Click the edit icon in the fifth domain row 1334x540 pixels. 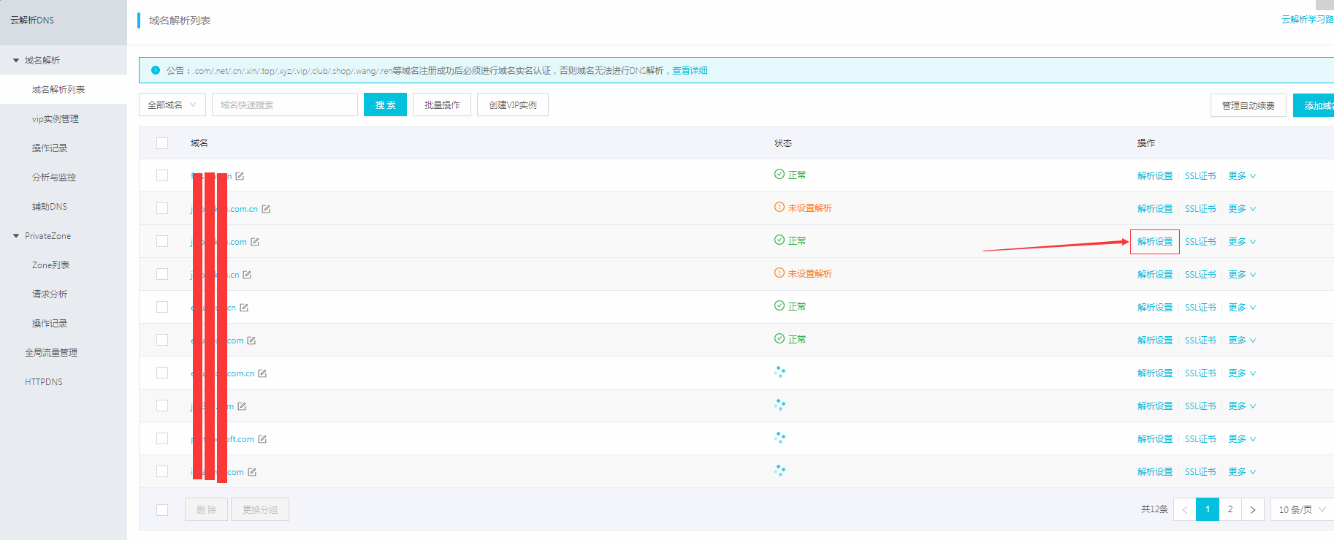click(244, 308)
